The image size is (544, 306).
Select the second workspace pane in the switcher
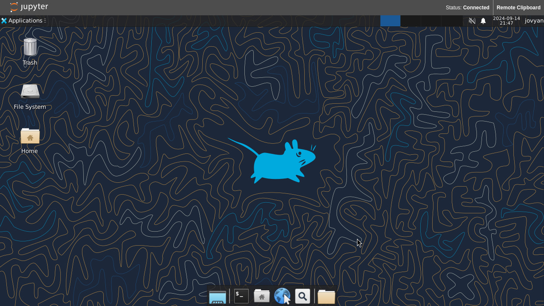click(410, 20)
